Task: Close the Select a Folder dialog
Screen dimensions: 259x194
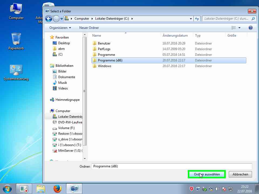Action: tap(252, 11)
